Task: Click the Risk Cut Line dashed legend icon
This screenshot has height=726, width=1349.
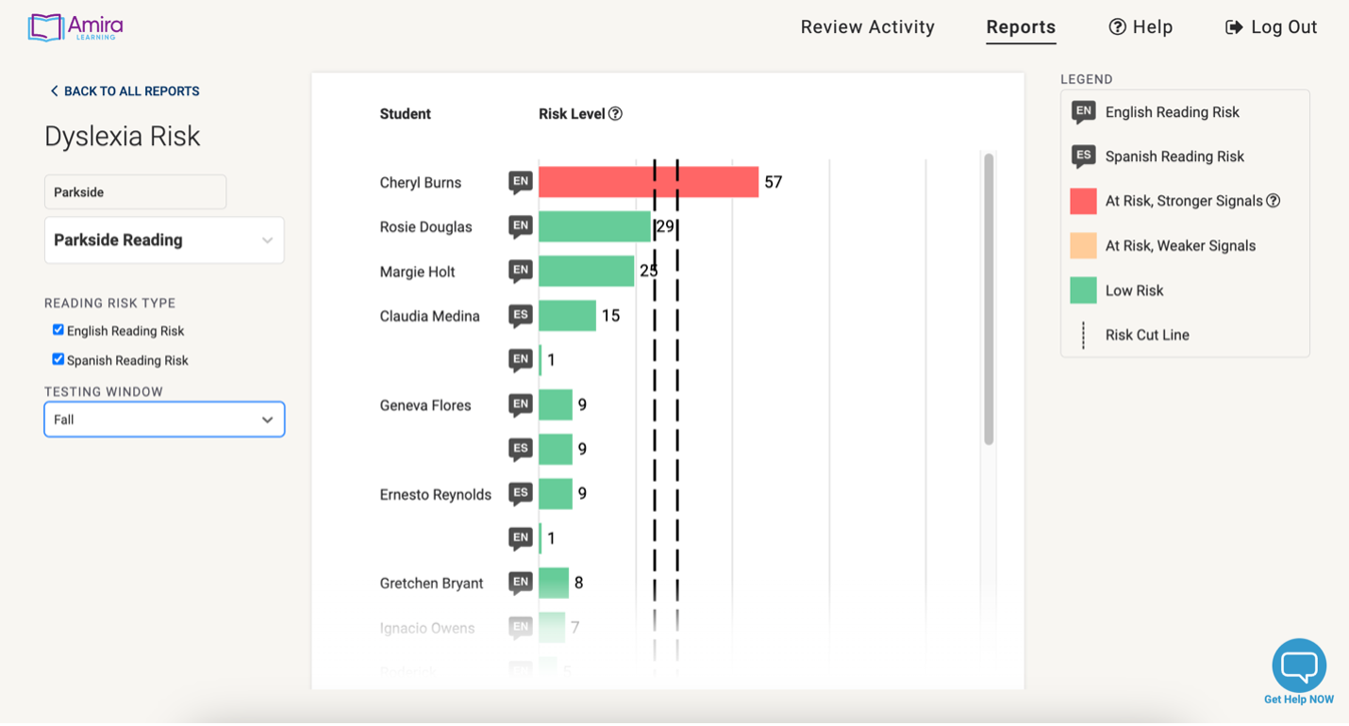Action: tap(1083, 335)
